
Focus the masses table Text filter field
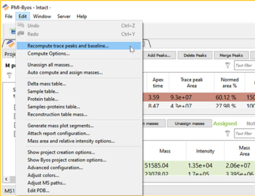pos(245,134)
